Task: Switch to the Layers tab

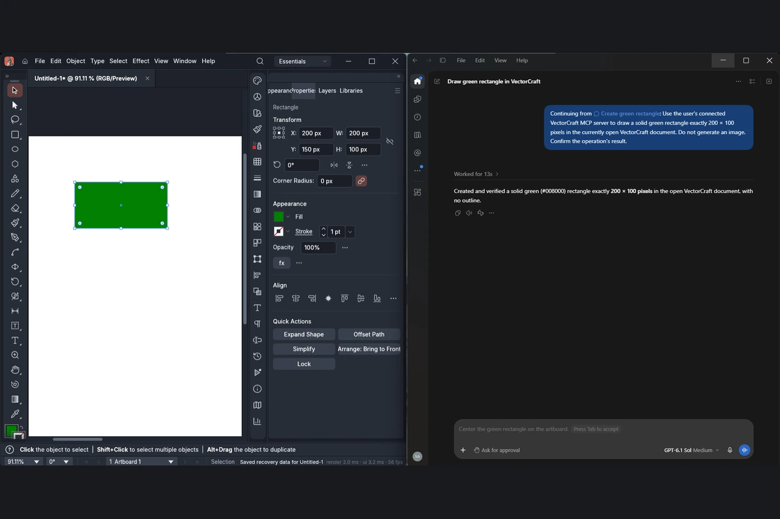Action: point(327,91)
